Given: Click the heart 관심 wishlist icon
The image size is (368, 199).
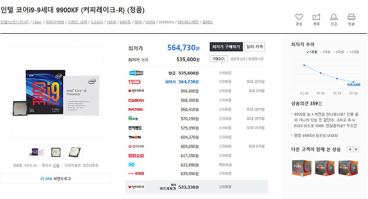Looking at the screenshot, I should pyautogui.click(x=299, y=17).
